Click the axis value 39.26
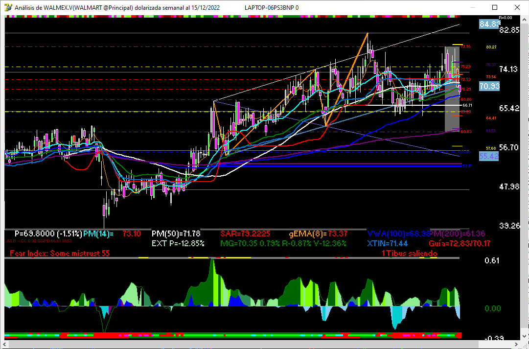 coord(509,226)
